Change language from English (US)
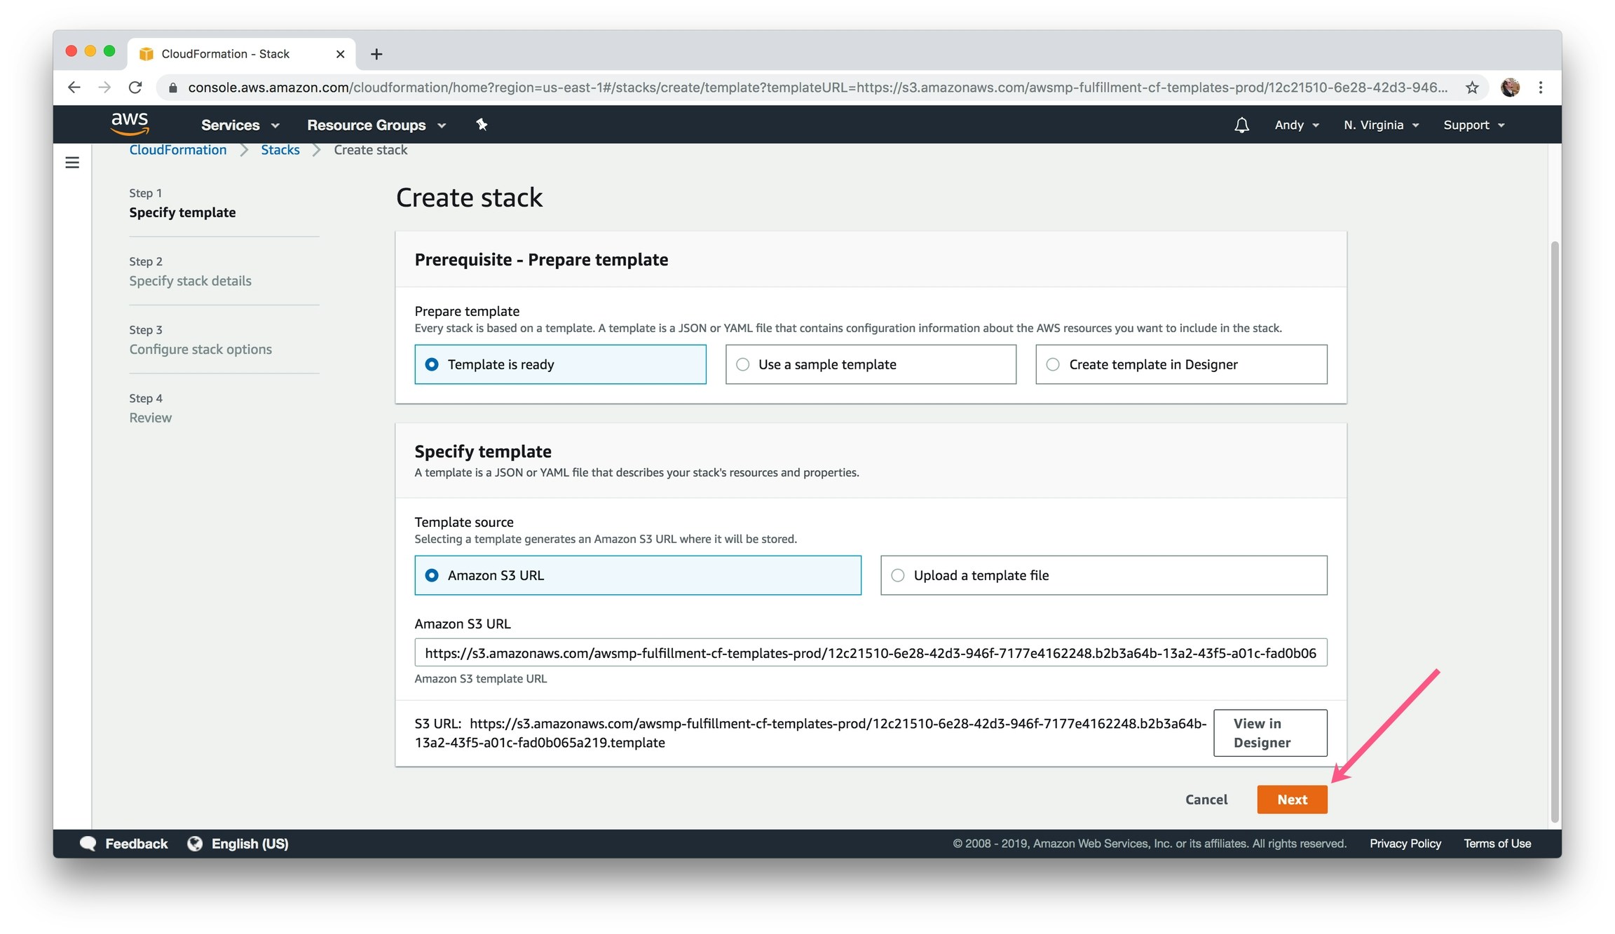 (x=250, y=844)
